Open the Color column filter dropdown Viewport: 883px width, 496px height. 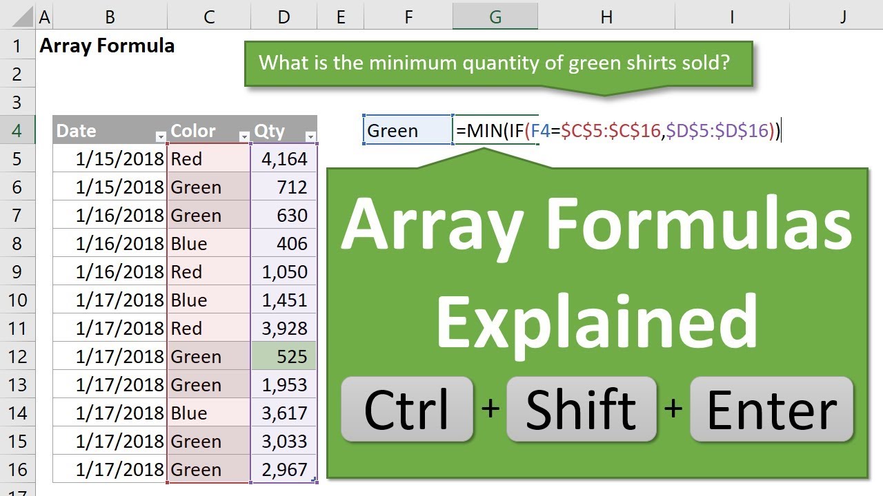[244, 136]
